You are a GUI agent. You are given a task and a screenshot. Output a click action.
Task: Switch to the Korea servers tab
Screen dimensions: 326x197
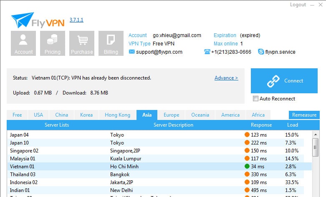click(x=86, y=115)
